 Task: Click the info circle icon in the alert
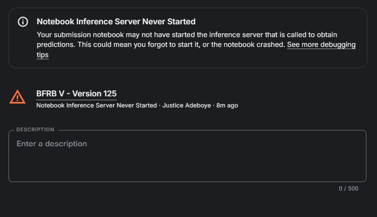23,22
